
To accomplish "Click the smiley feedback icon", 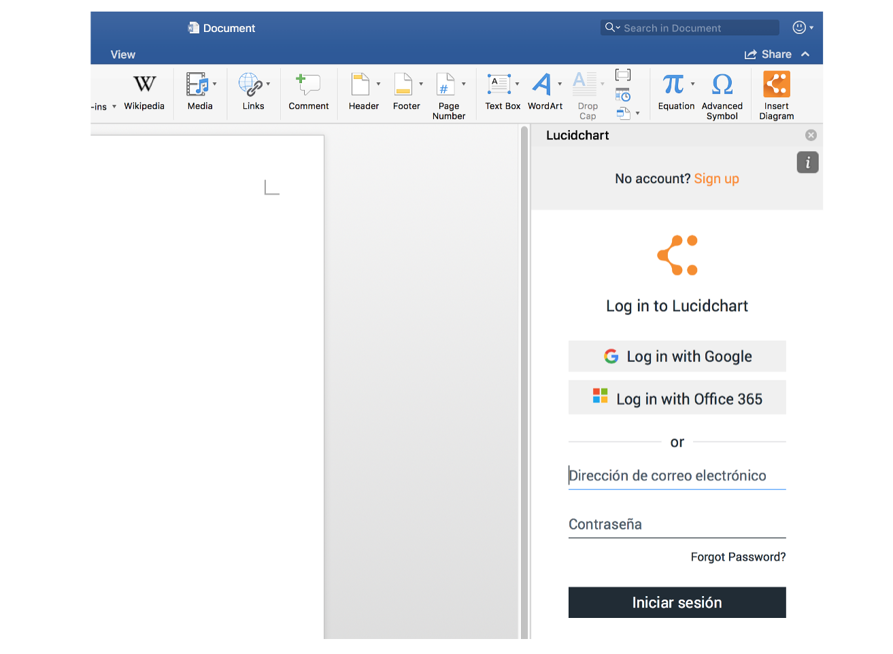I will pos(799,27).
